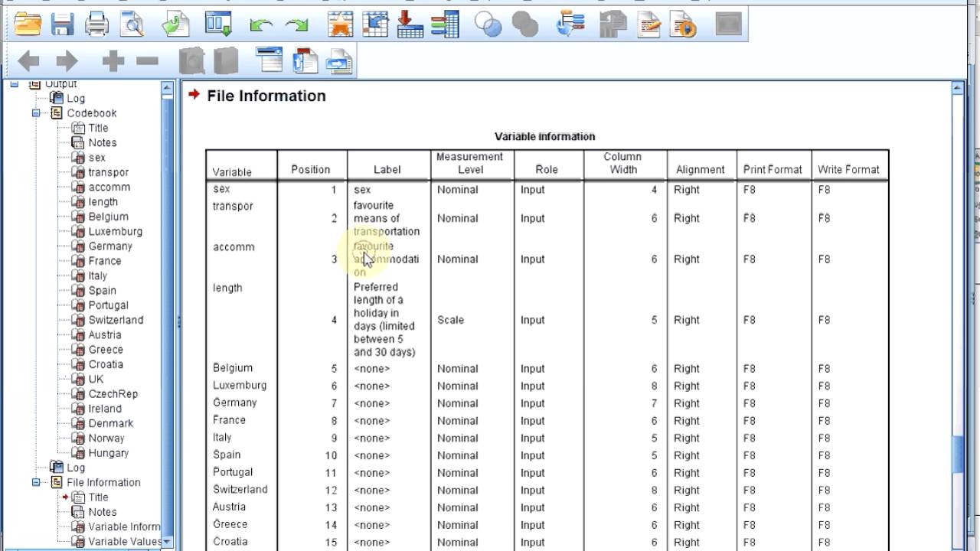Viewport: 980px width, 551px height.
Task: Click up arrow of main output scrollbar
Action: click(958, 89)
